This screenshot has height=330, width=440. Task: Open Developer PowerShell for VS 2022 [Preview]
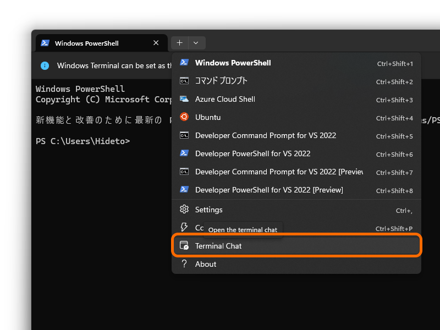pyautogui.click(x=269, y=189)
